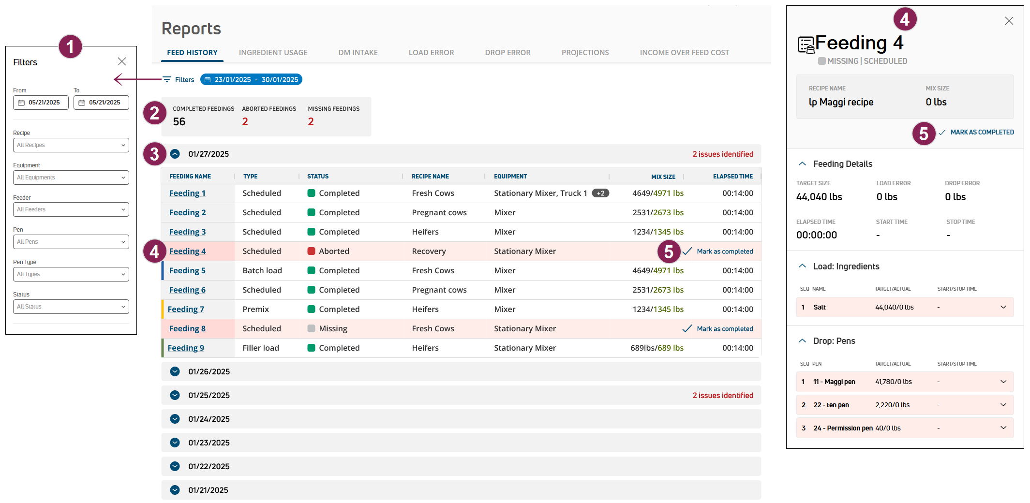Expand the 24 - Permission pen row
Image resolution: width=1030 pixels, height=503 pixels.
click(x=1003, y=428)
